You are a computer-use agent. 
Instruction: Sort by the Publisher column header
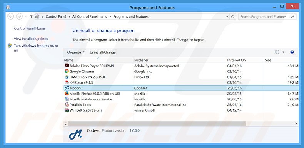pyautogui.click(x=180, y=60)
